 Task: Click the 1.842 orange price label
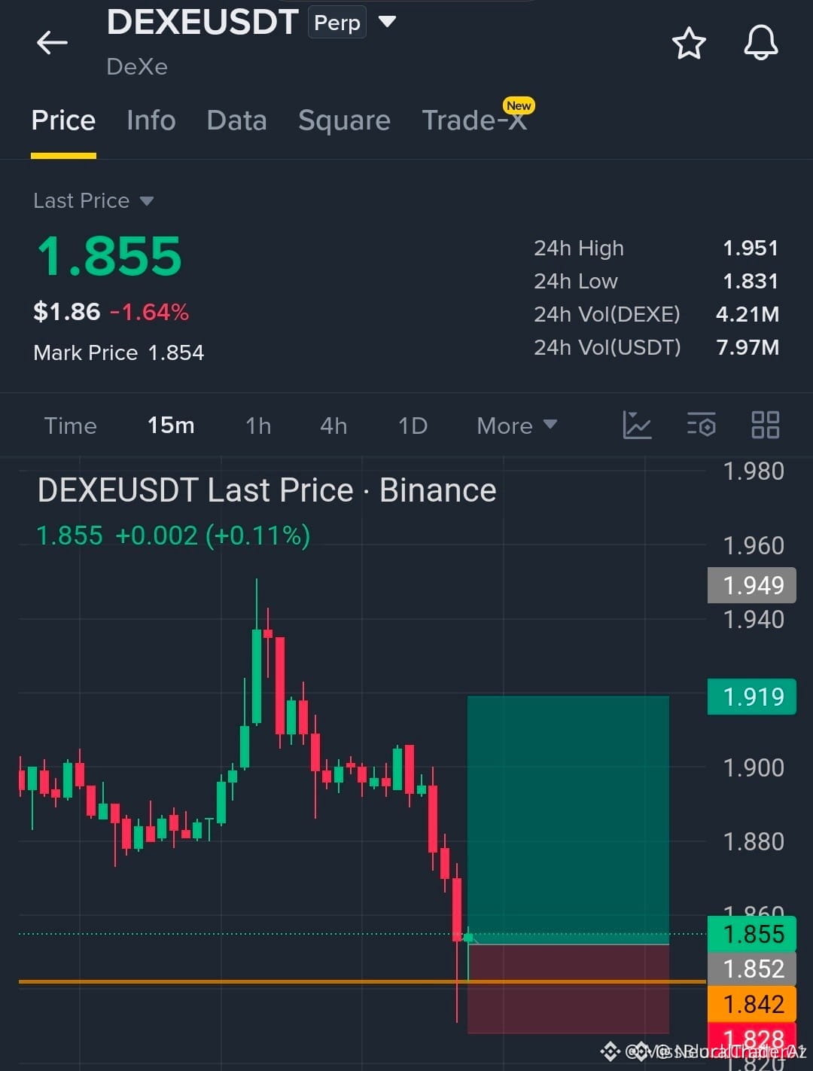point(752,1004)
